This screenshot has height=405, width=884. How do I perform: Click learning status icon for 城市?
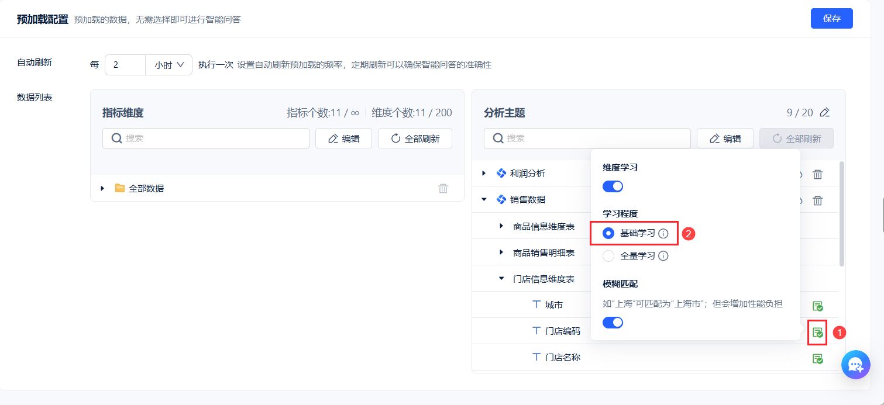coord(817,306)
